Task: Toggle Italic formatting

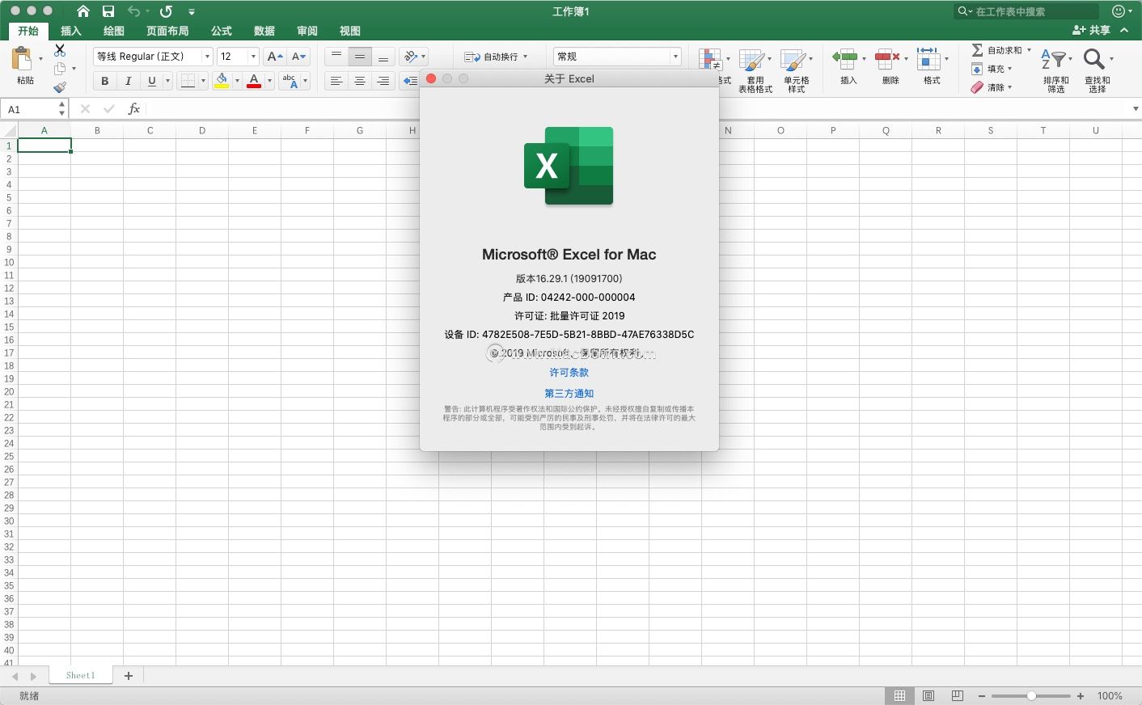Action: coord(128,81)
